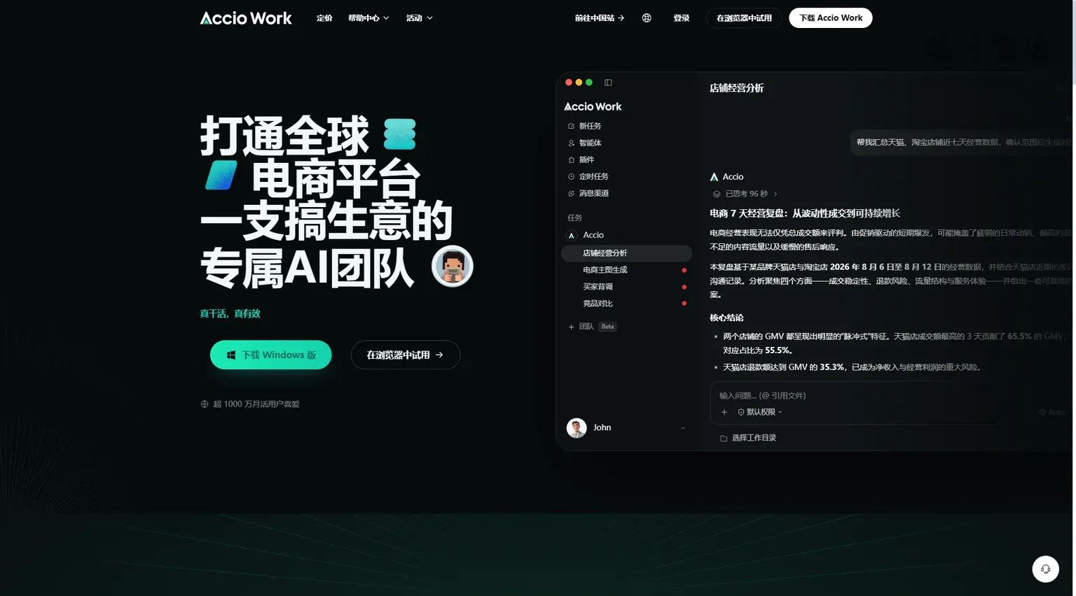Open the 智能体 agents icon
Screen dimensions: 1076x596
(571, 143)
